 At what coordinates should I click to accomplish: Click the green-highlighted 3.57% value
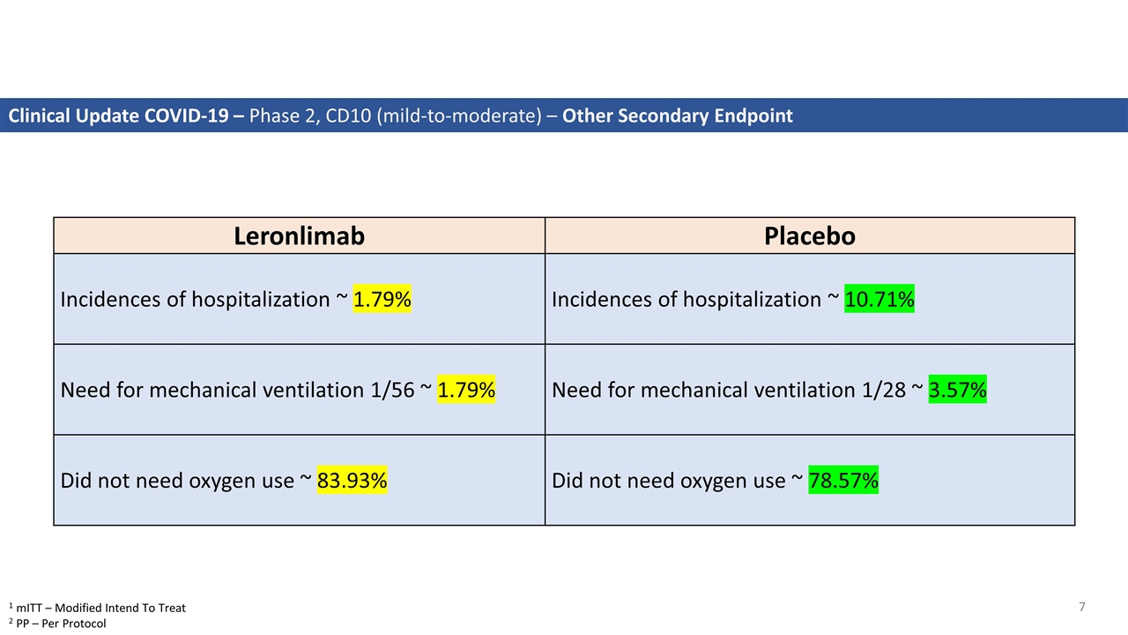[958, 390]
